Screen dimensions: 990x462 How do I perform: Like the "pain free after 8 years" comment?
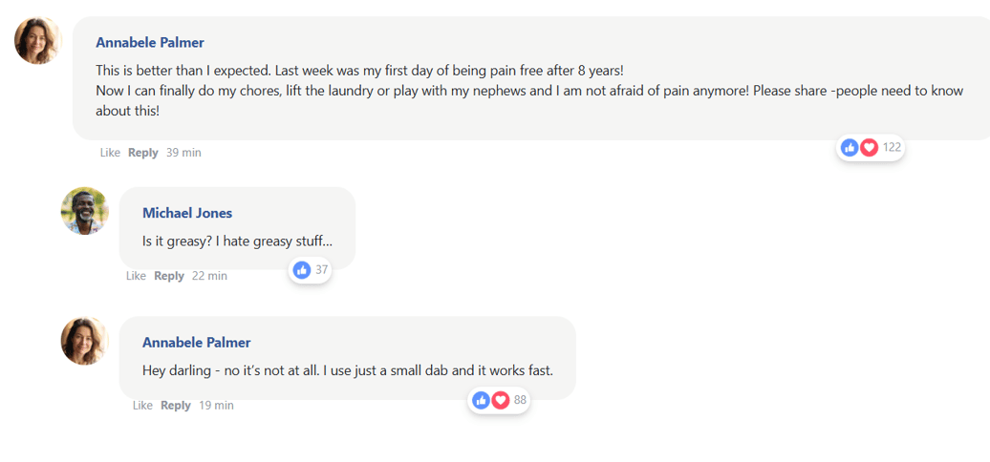click(x=110, y=153)
